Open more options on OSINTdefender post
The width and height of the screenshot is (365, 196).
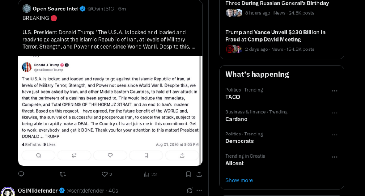(x=199, y=191)
